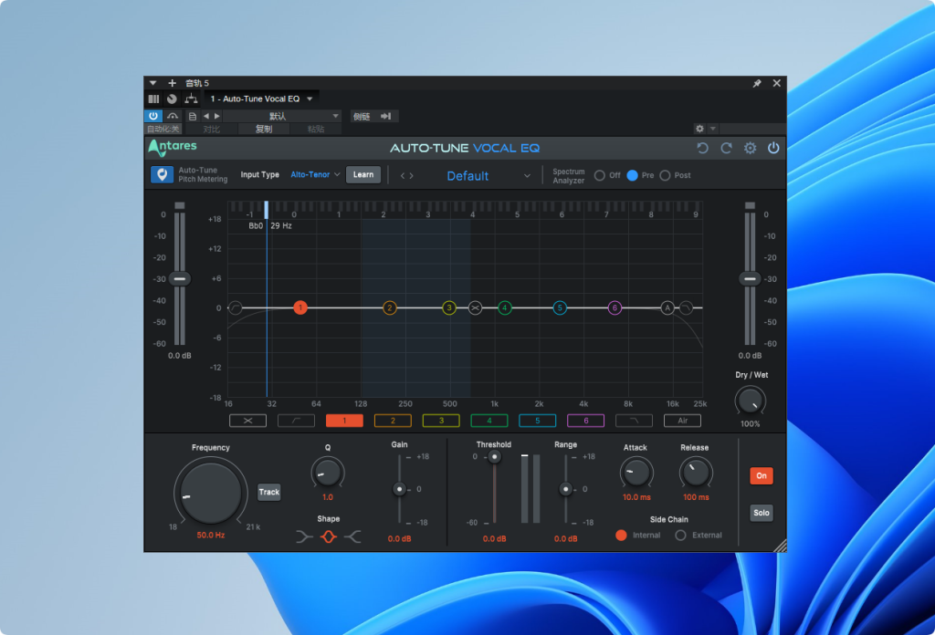Select Internal side chain source

click(x=621, y=535)
